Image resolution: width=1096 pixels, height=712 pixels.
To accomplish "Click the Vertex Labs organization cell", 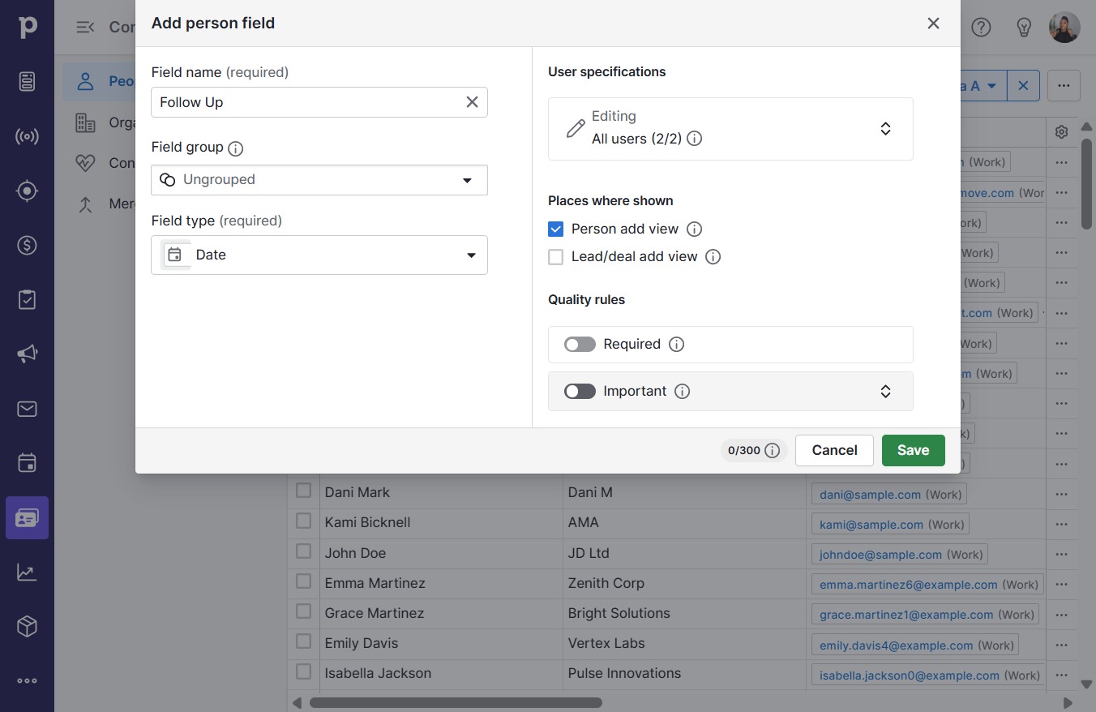I will click(684, 643).
